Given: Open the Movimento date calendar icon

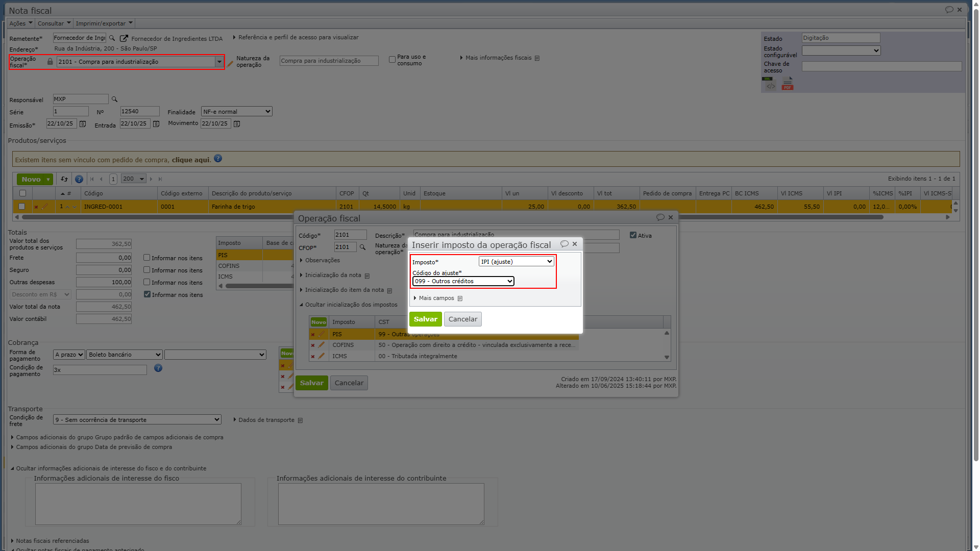Looking at the screenshot, I should pyautogui.click(x=237, y=124).
